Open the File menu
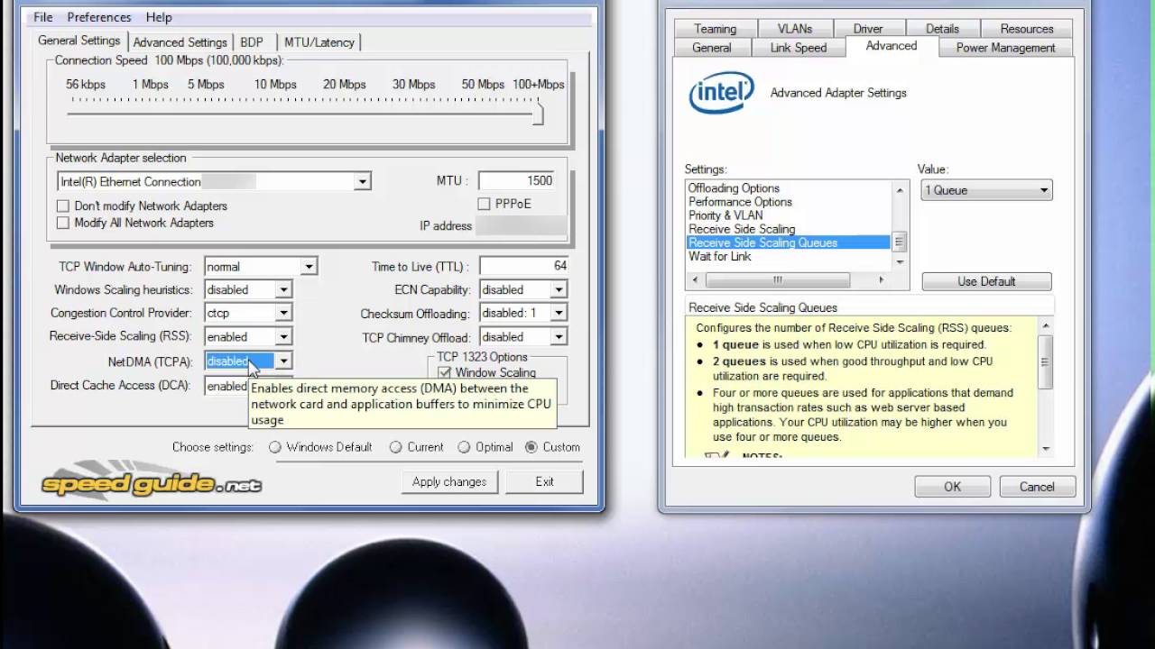1155x649 pixels. (42, 17)
